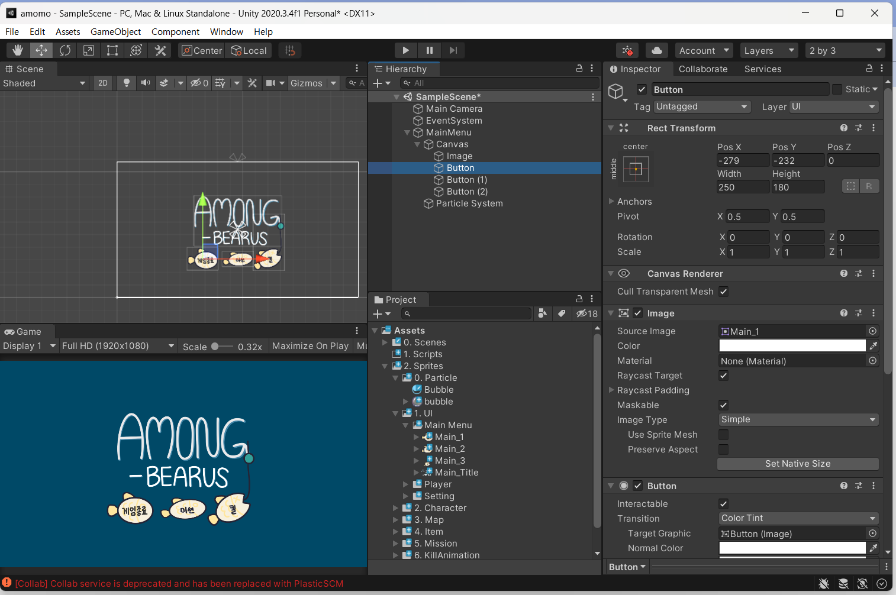Click the Pause button
This screenshot has width=896, height=595.
click(430, 50)
